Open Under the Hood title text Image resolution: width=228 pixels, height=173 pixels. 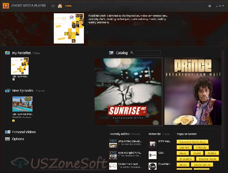pyautogui.click(x=129, y=164)
